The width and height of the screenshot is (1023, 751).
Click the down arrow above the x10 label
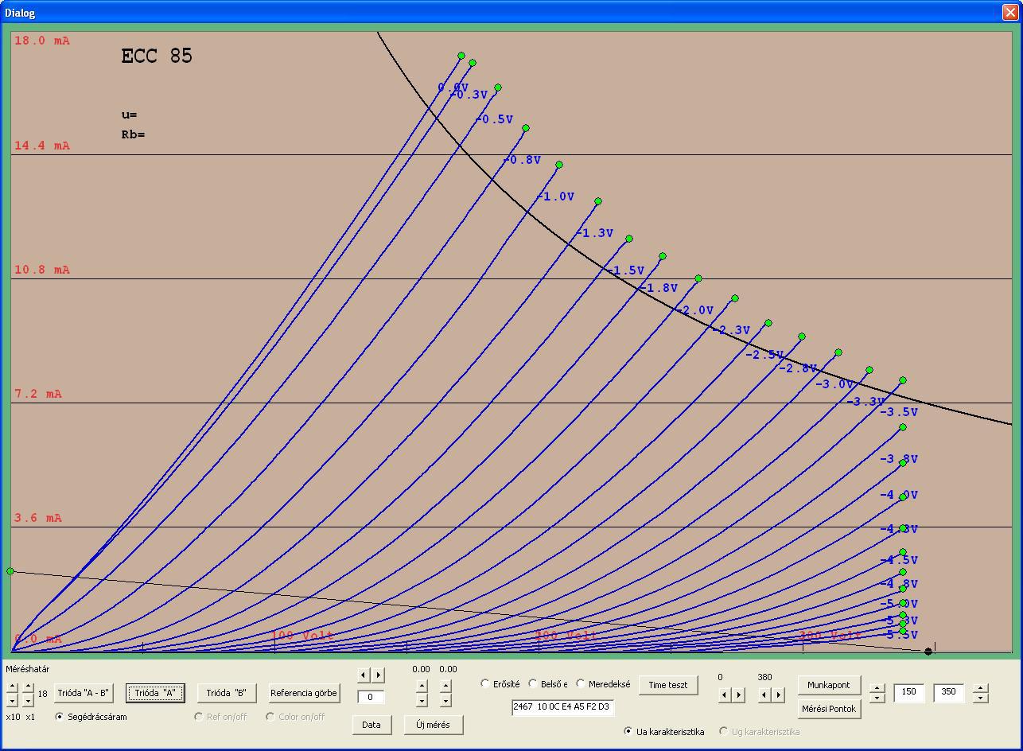pyautogui.click(x=12, y=700)
